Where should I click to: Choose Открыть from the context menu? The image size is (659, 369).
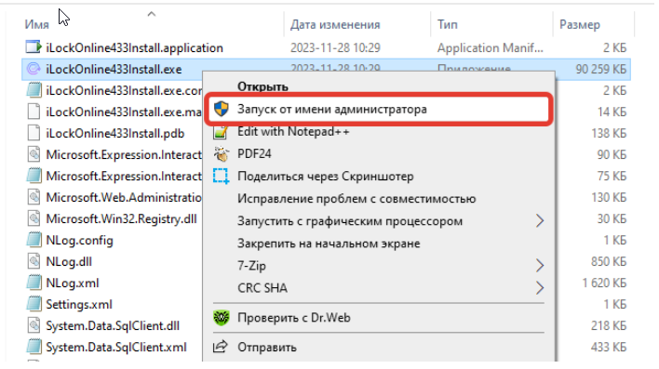[x=262, y=86]
